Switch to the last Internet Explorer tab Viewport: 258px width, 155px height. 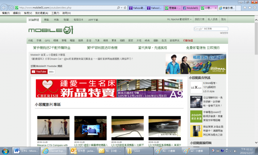[x=227, y=8]
